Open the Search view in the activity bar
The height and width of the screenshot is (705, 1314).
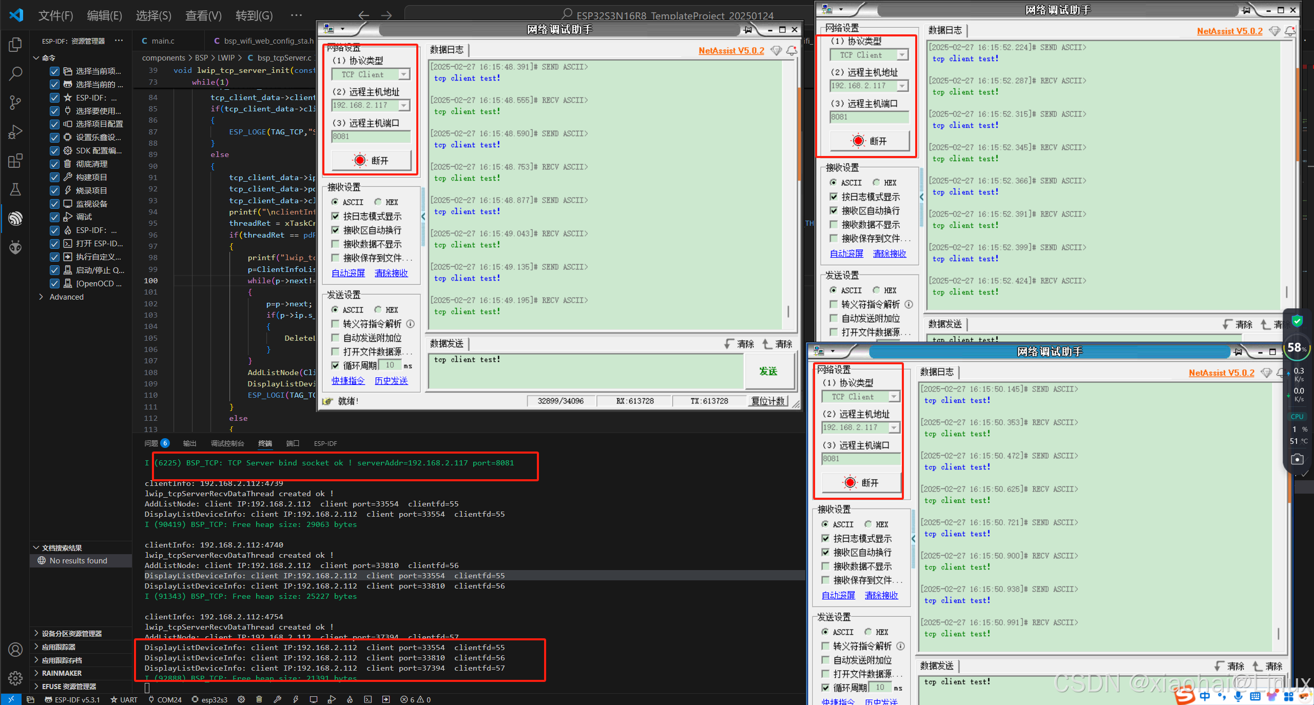click(x=15, y=73)
